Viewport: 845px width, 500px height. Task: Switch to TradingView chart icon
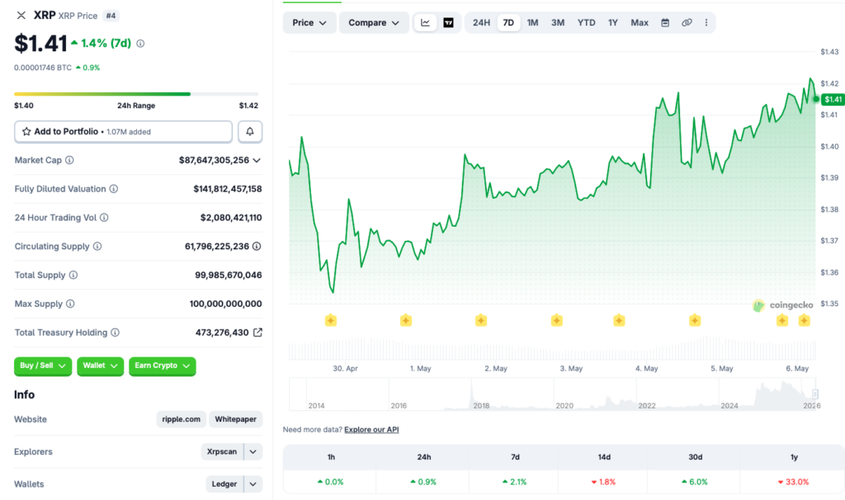click(448, 22)
